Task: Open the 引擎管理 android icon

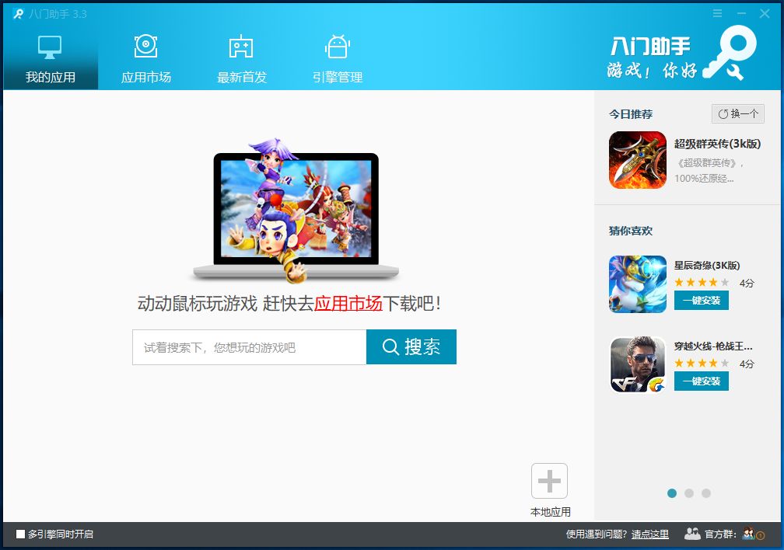Action: (x=338, y=47)
